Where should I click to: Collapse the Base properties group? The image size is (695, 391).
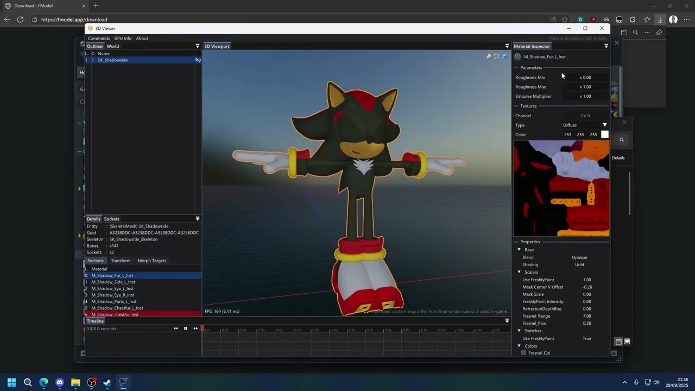519,250
